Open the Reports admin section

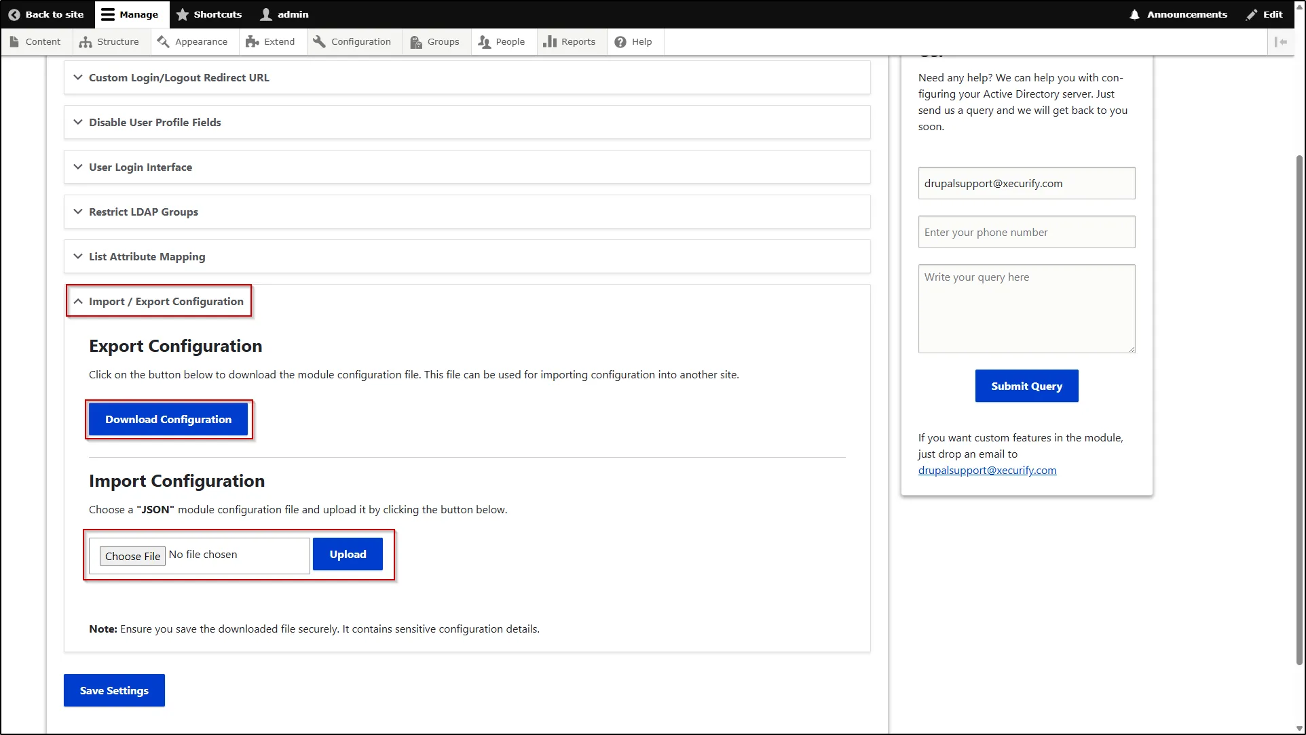(x=571, y=41)
